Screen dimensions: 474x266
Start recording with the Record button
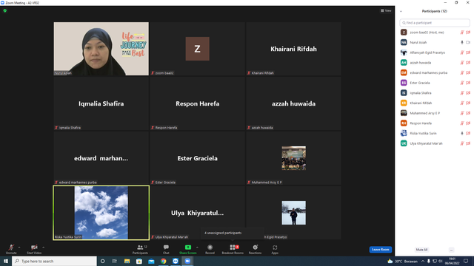tap(210, 249)
